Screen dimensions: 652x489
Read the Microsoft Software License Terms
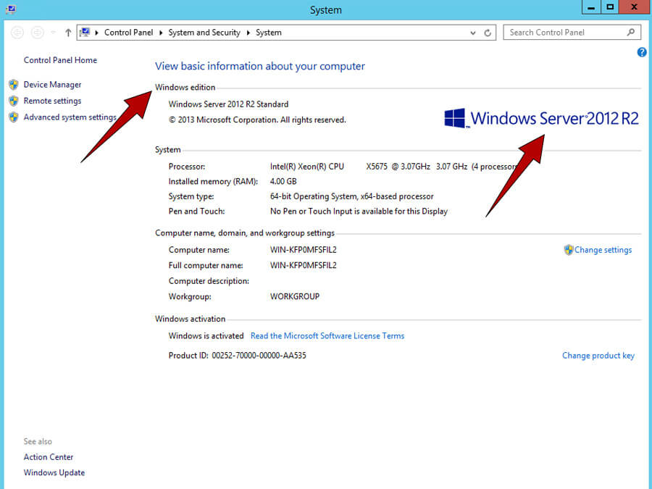click(327, 335)
